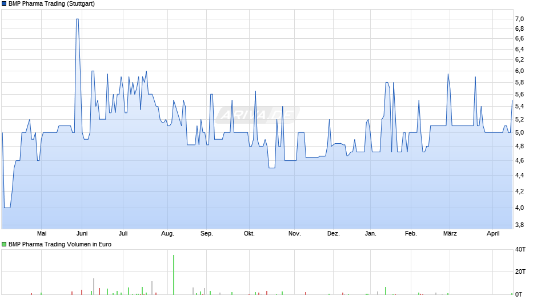Click the 6,8 price axis value
The width and height of the screenshot is (537, 300).
coord(519,29)
